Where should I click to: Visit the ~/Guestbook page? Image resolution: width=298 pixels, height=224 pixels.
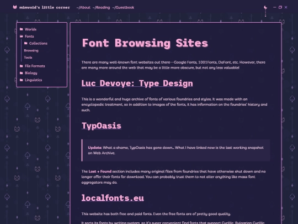tap(123, 7)
